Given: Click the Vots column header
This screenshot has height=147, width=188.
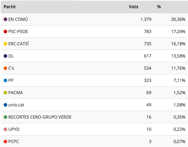Looking at the screenshot, I should pyautogui.click(x=133, y=7).
